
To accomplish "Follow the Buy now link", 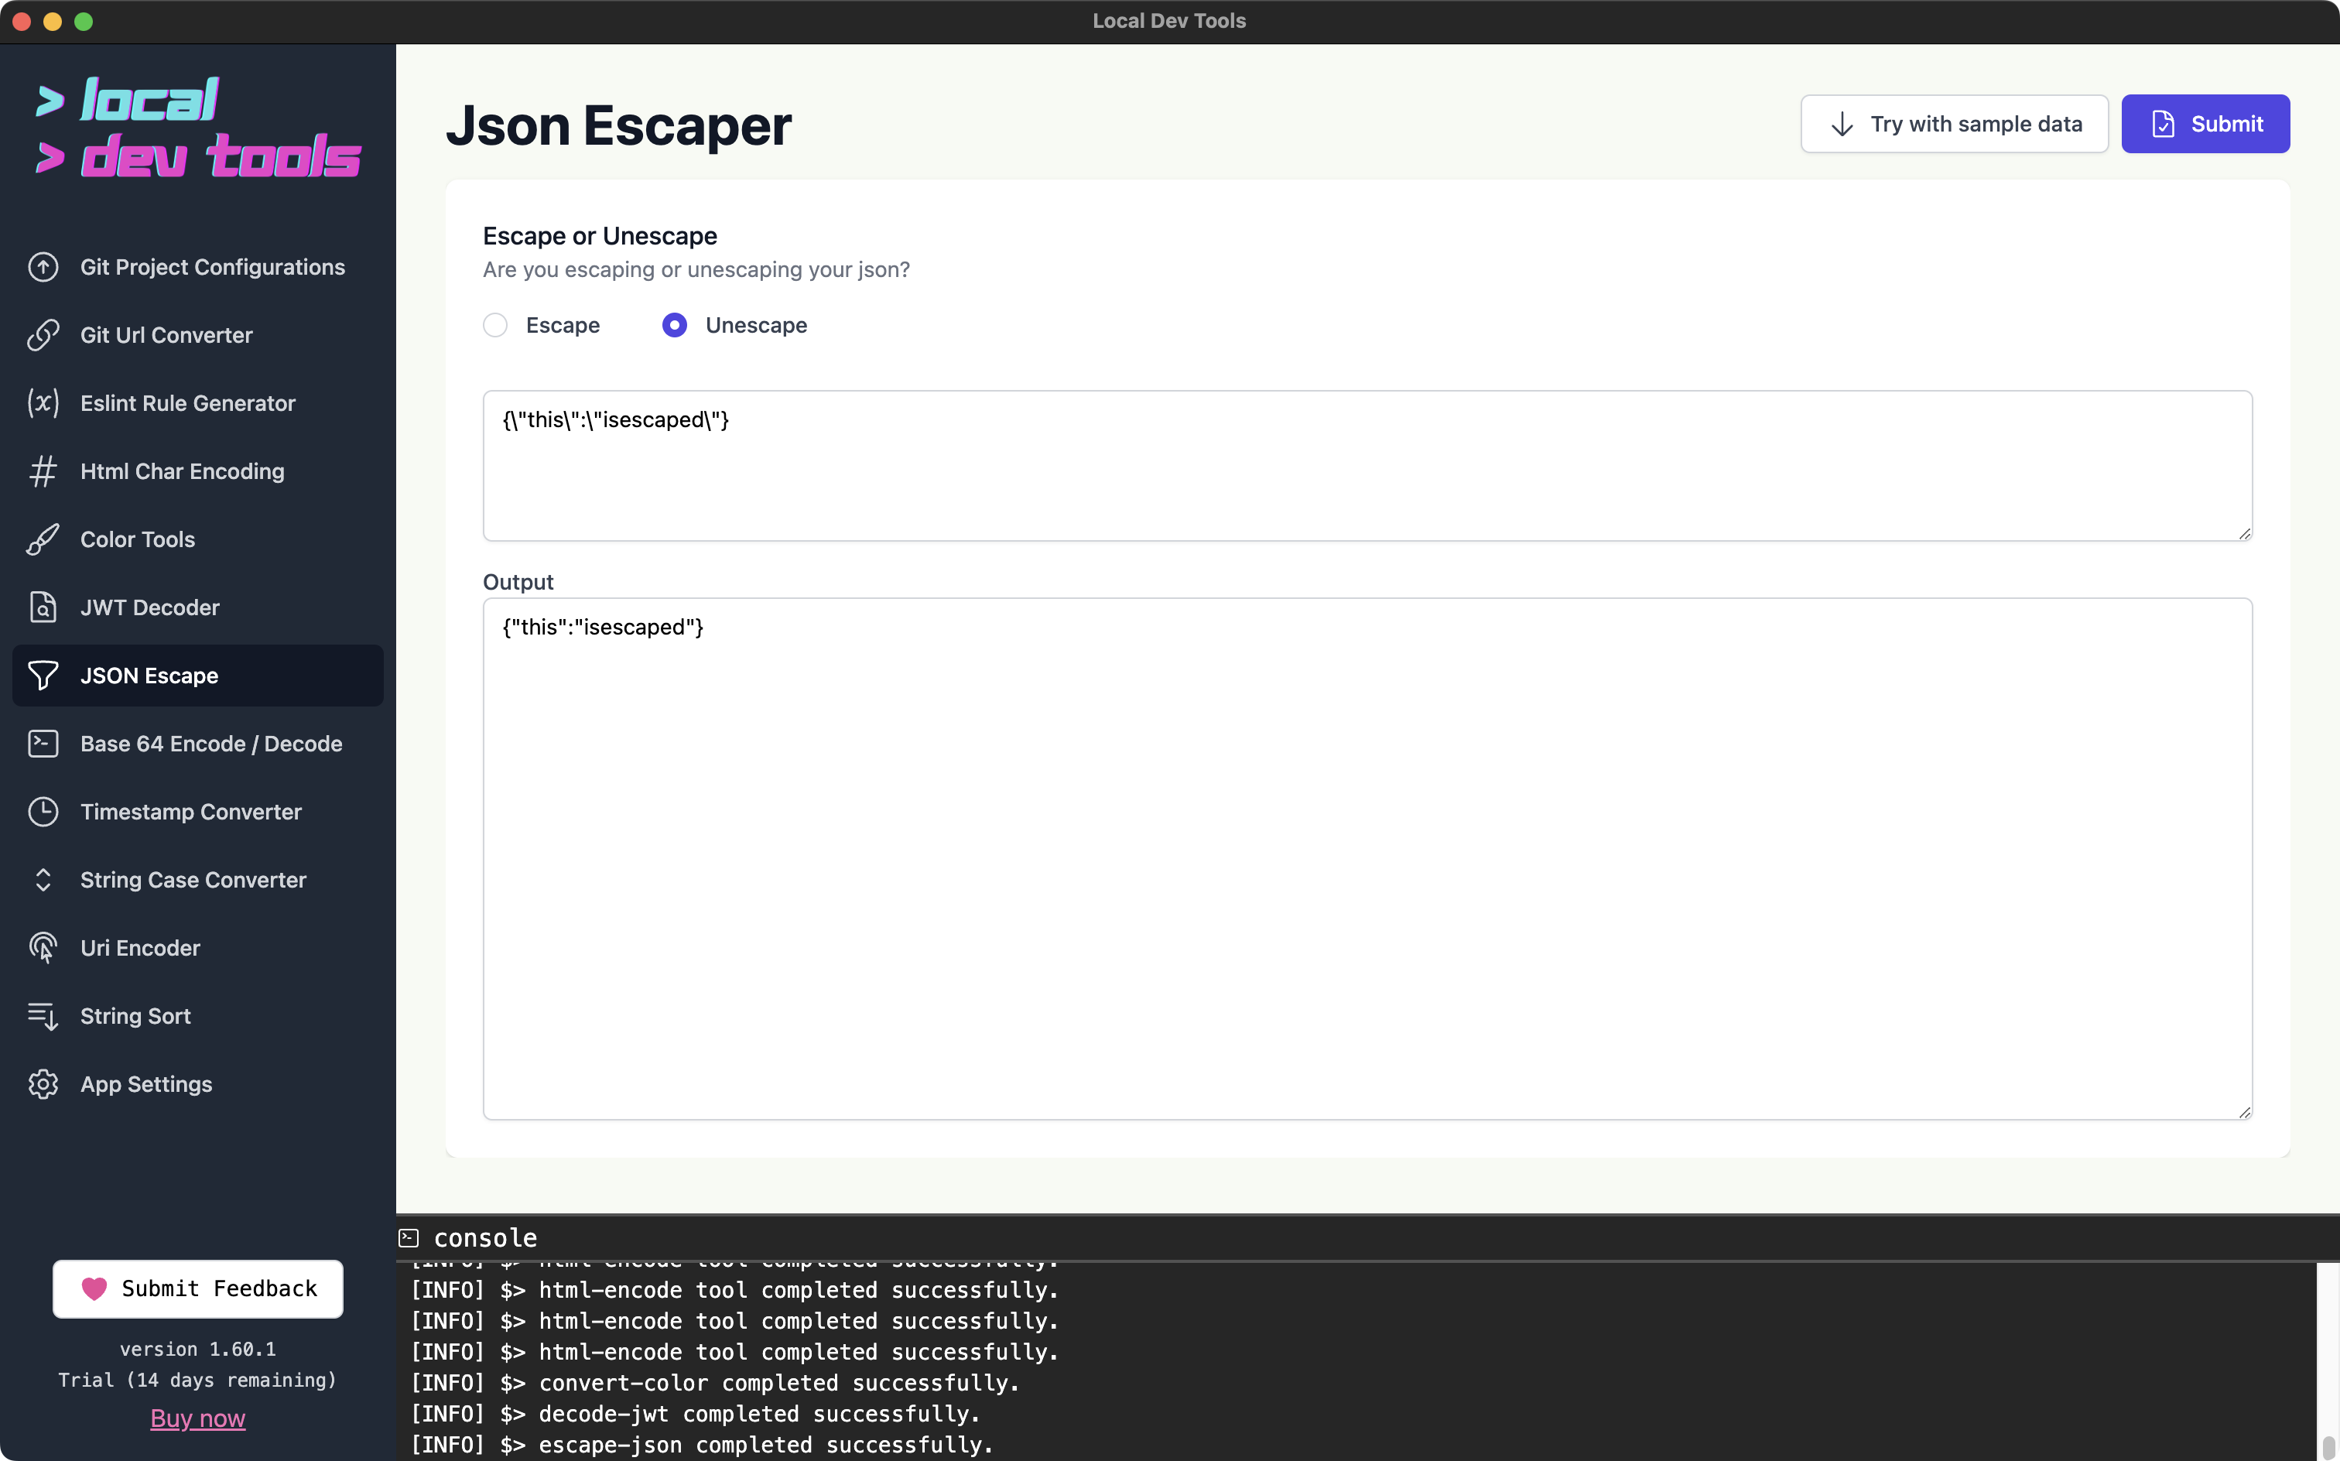I will [x=198, y=1418].
